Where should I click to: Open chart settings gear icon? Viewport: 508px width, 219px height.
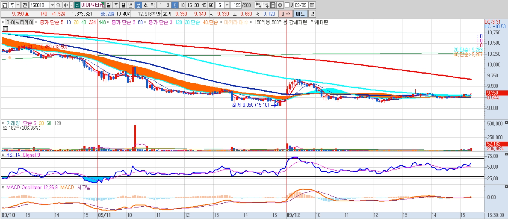coord(280,5)
